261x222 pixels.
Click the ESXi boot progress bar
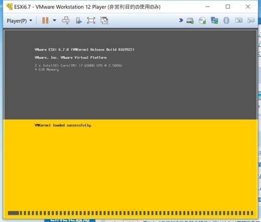tap(130, 213)
